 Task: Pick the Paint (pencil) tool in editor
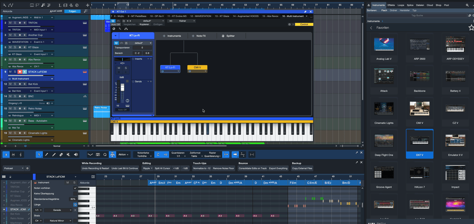point(54,155)
